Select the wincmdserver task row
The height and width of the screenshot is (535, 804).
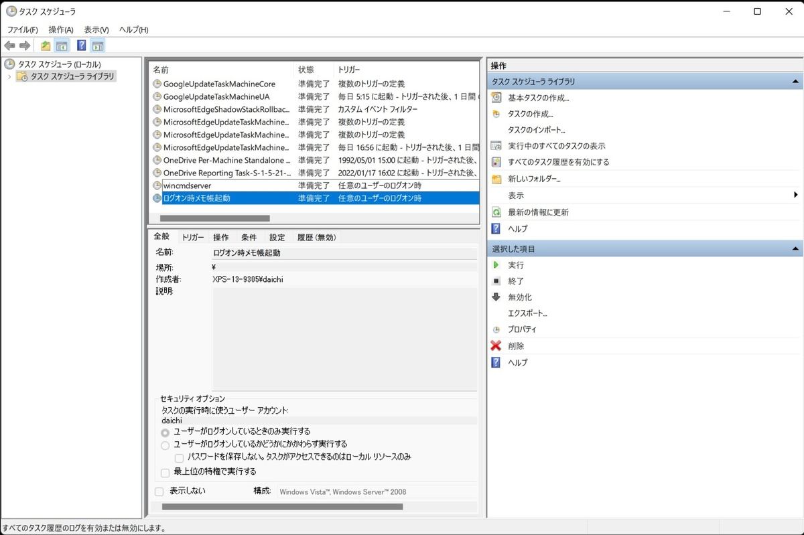coord(188,185)
